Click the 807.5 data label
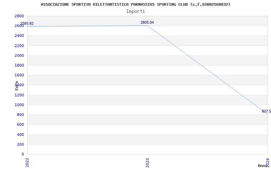Screen dimensions: 271x169 pyautogui.click(x=266, y=112)
